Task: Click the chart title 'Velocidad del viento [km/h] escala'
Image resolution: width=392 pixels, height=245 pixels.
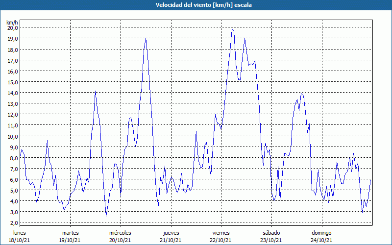Action: point(203,5)
